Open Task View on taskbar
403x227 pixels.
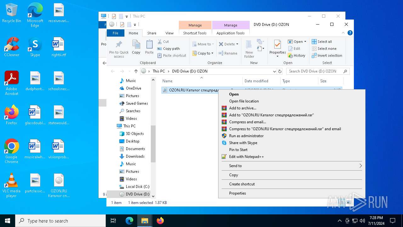pos(113,221)
